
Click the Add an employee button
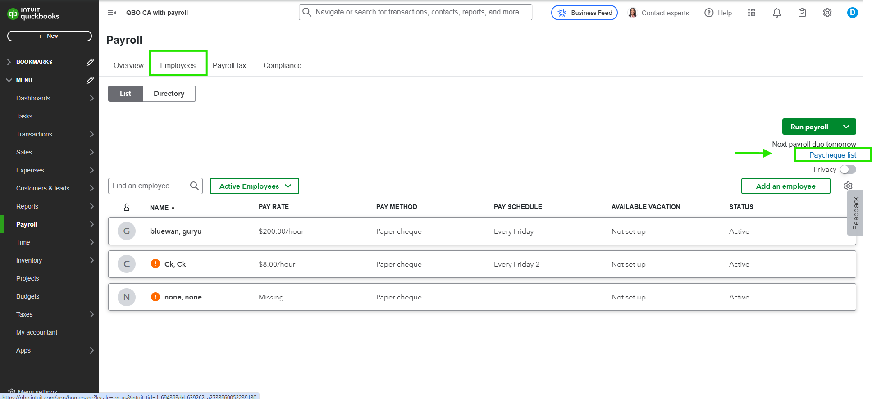tap(785, 186)
